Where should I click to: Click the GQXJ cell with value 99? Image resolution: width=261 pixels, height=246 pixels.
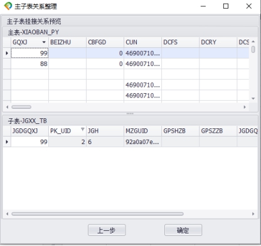[29, 53]
